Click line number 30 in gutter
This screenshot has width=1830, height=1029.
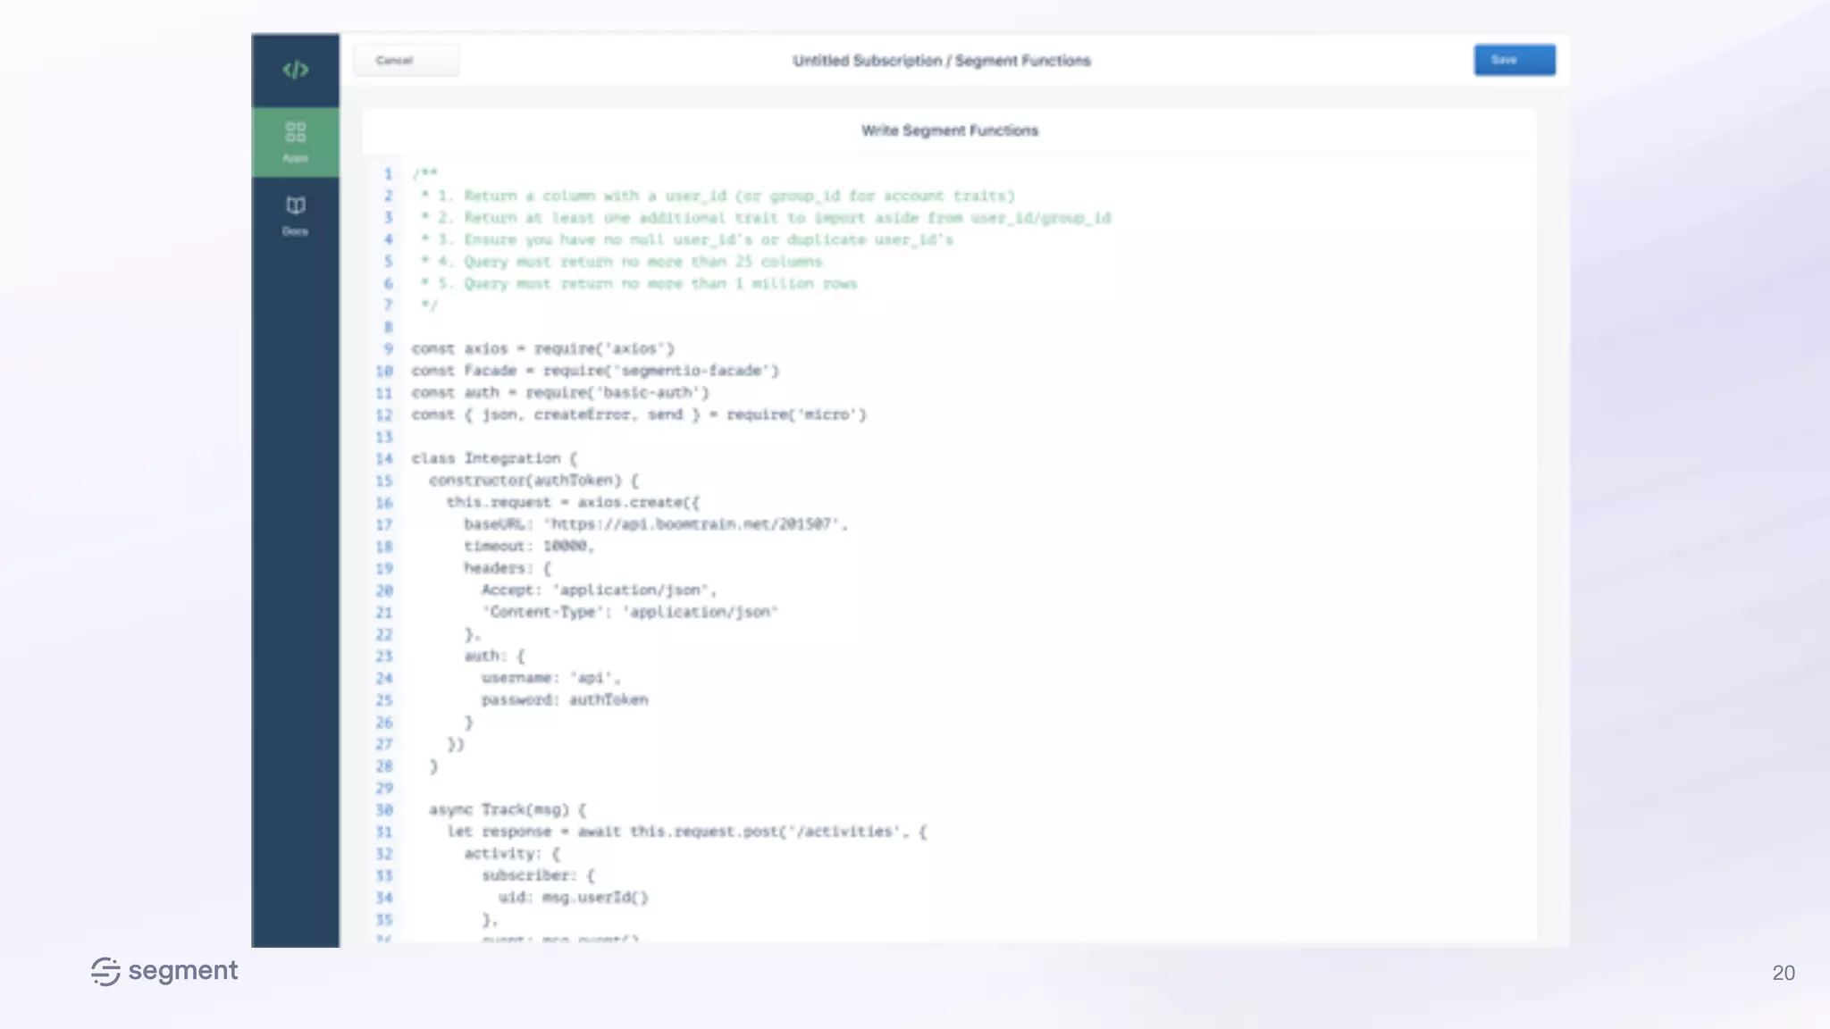(x=384, y=809)
